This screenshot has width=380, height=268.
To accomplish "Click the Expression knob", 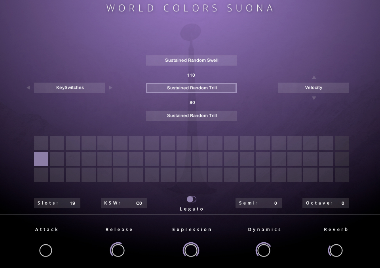I will pyautogui.click(x=191, y=250).
